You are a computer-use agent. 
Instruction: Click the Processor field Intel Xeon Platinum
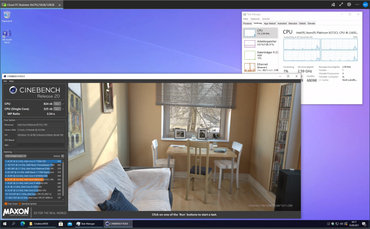tap(40, 125)
